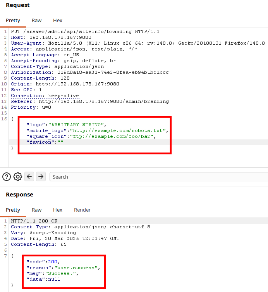The height and width of the screenshot is (292, 268).
Task: Click the Response panel heading
Action: (19, 195)
